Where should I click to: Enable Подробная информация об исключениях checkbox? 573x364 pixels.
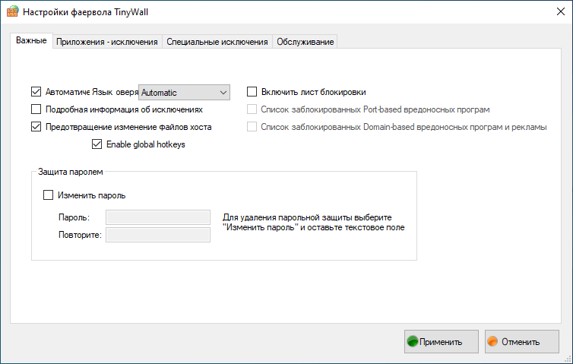36,109
